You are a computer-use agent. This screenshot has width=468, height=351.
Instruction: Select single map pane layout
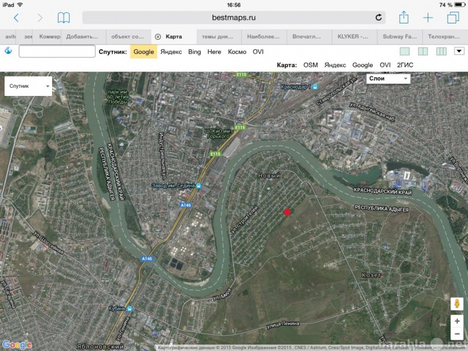click(x=404, y=51)
